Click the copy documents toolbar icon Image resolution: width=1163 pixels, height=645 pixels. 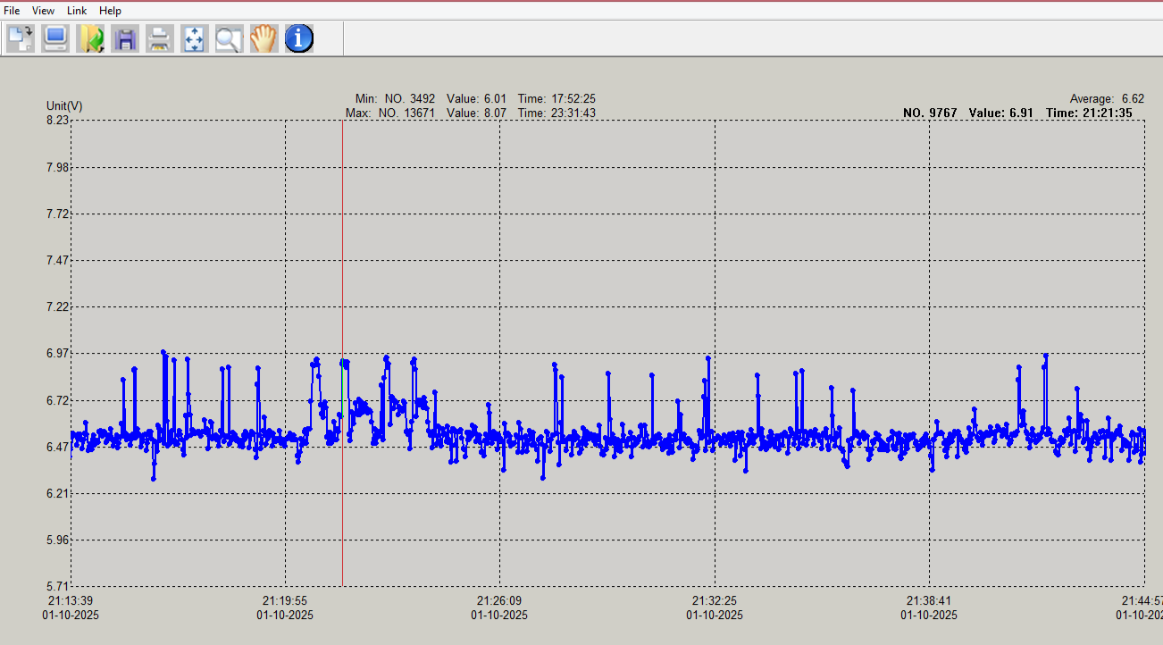[21, 38]
